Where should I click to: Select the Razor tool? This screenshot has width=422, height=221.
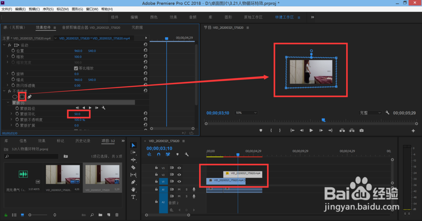(133, 167)
